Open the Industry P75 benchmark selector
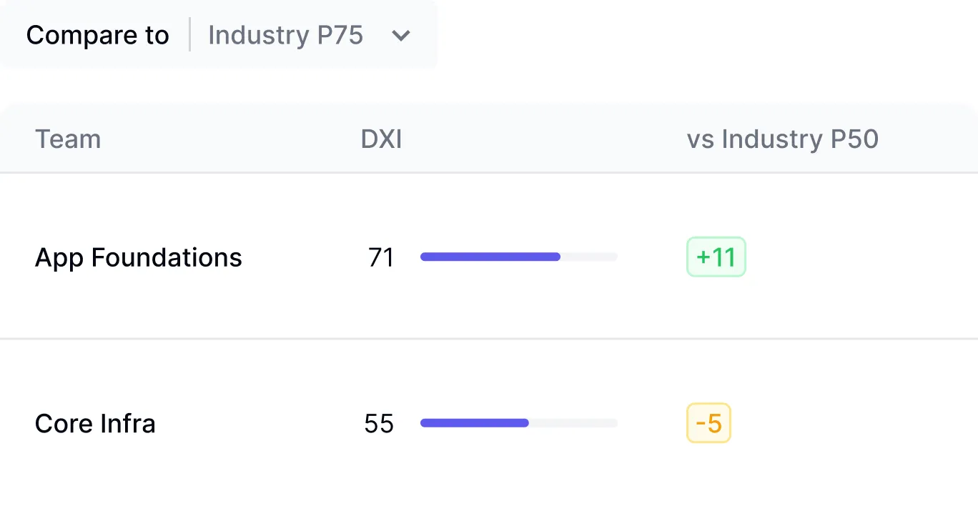Viewport: 978px width, 506px height. pyautogui.click(x=285, y=35)
